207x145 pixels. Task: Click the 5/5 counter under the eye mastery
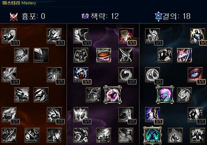tap(201, 82)
